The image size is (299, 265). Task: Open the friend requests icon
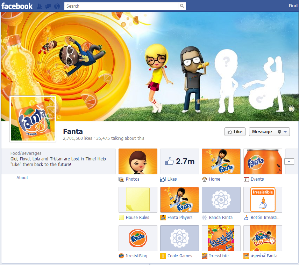point(40,6)
